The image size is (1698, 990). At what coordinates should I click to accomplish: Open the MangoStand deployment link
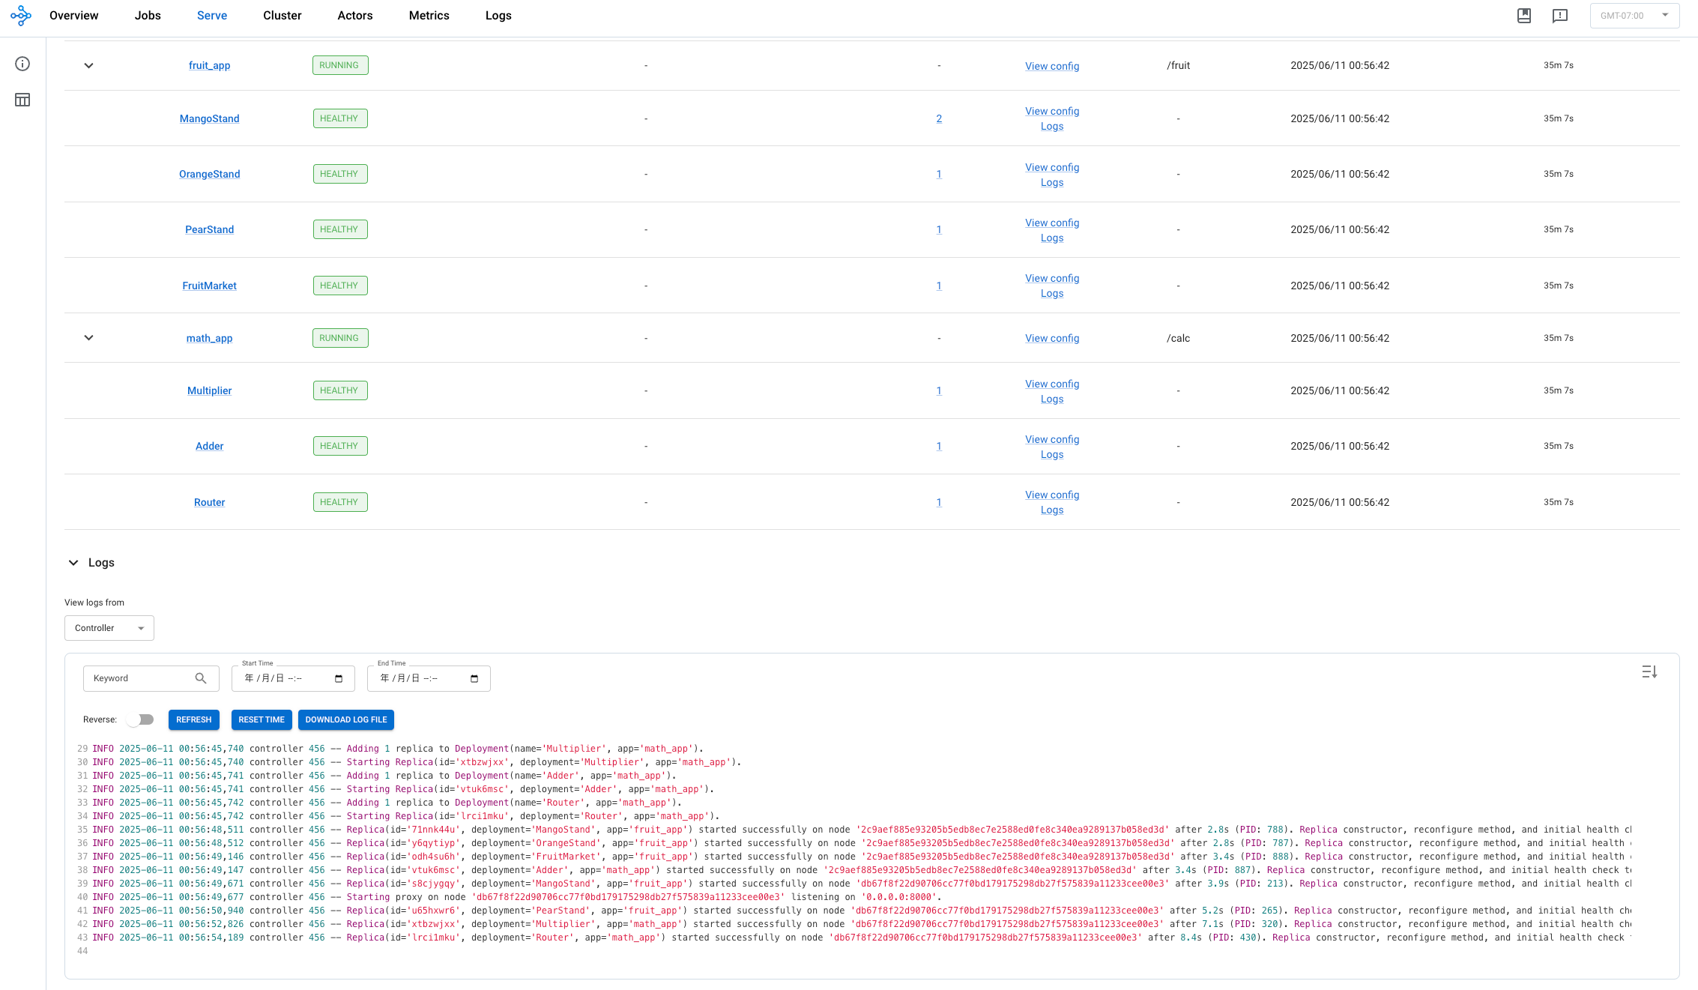[x=209, y=118]
